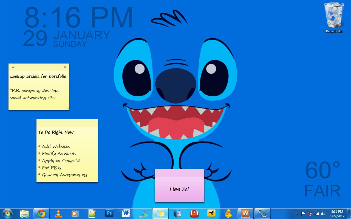The image size is (351, 219).
Task: Open the taskbar clock showing 8:16 PM
Action: click(337, 214)
